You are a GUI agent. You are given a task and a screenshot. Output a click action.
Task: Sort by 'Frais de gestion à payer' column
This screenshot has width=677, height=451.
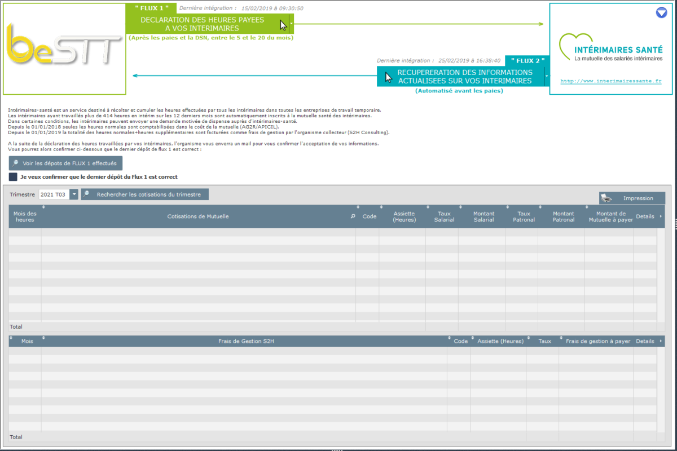coord(597,341)
